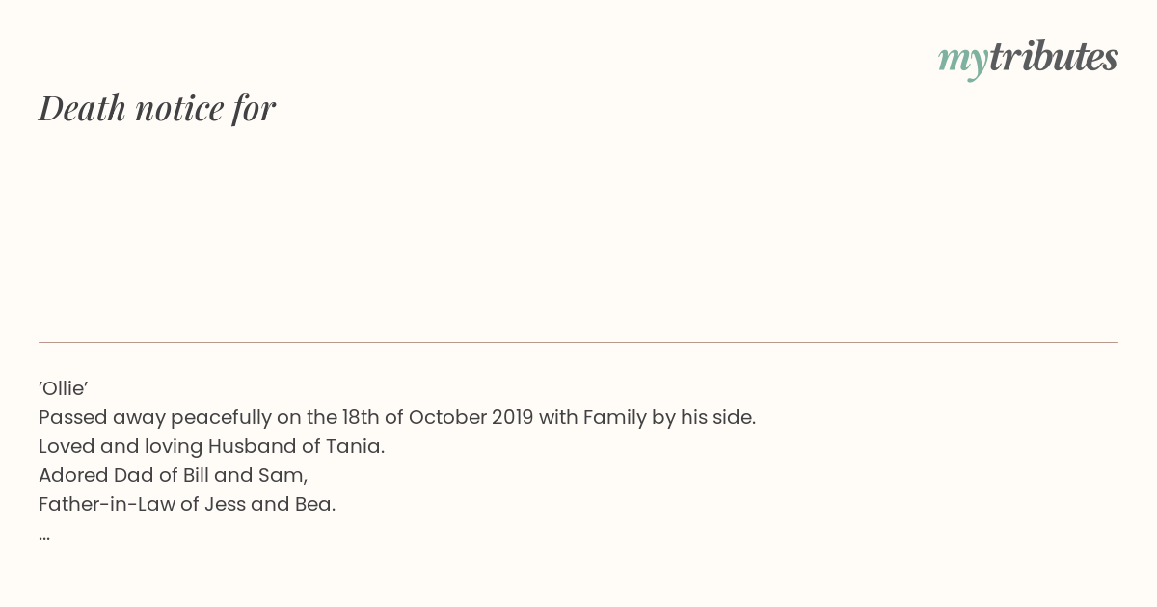
Task: Select the 'Death notice for' heading
Action: coord(157,108)
